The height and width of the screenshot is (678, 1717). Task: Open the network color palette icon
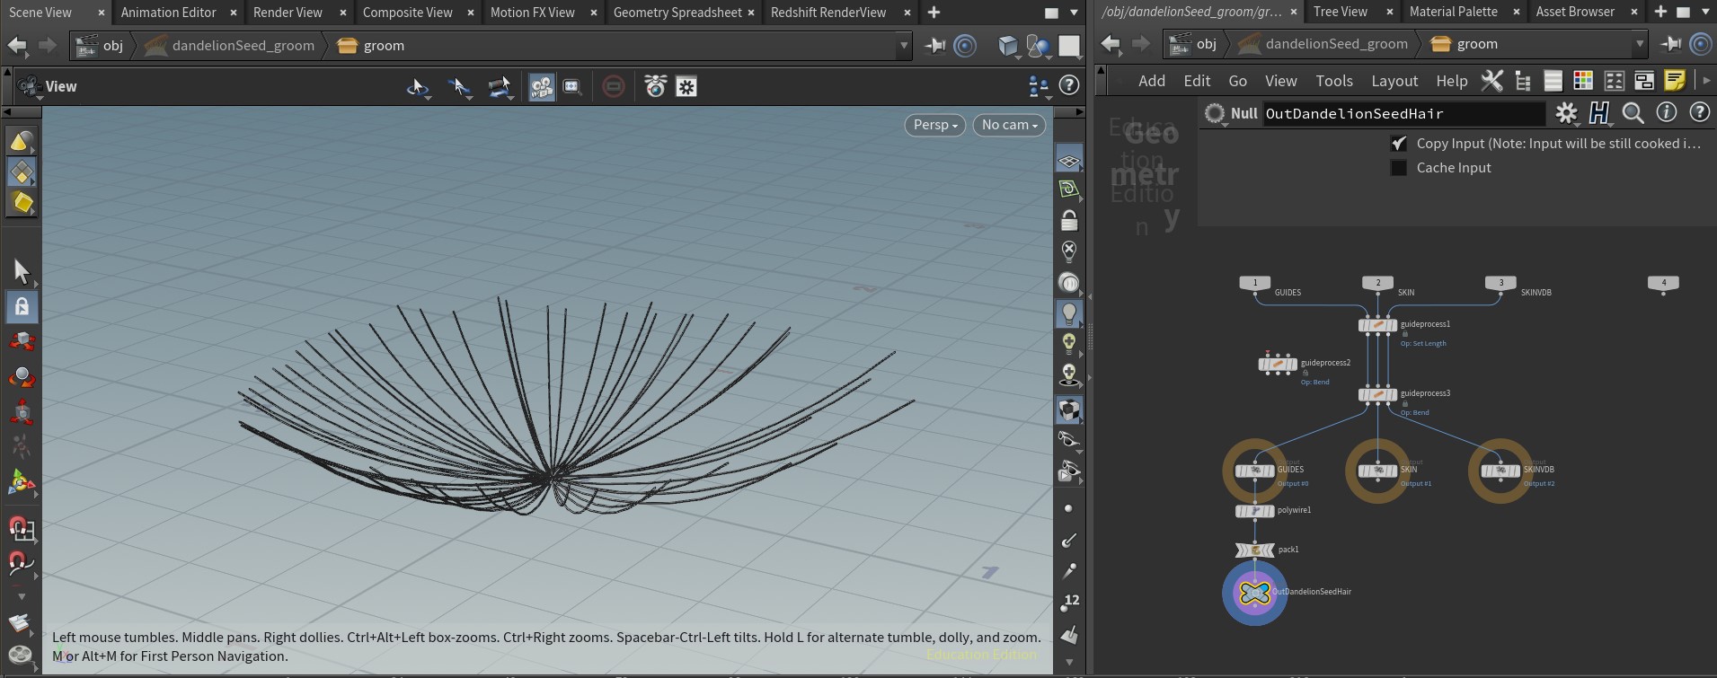pyautogui.click(x=1583, y=81)
